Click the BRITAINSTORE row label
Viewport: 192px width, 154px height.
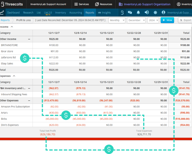pos(9,45)
